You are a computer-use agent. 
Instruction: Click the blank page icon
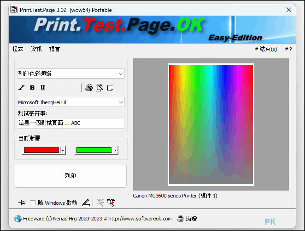tap(110, 88)
